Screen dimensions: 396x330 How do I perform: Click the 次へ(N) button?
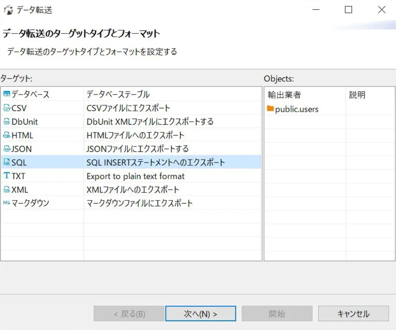point(201,313)
